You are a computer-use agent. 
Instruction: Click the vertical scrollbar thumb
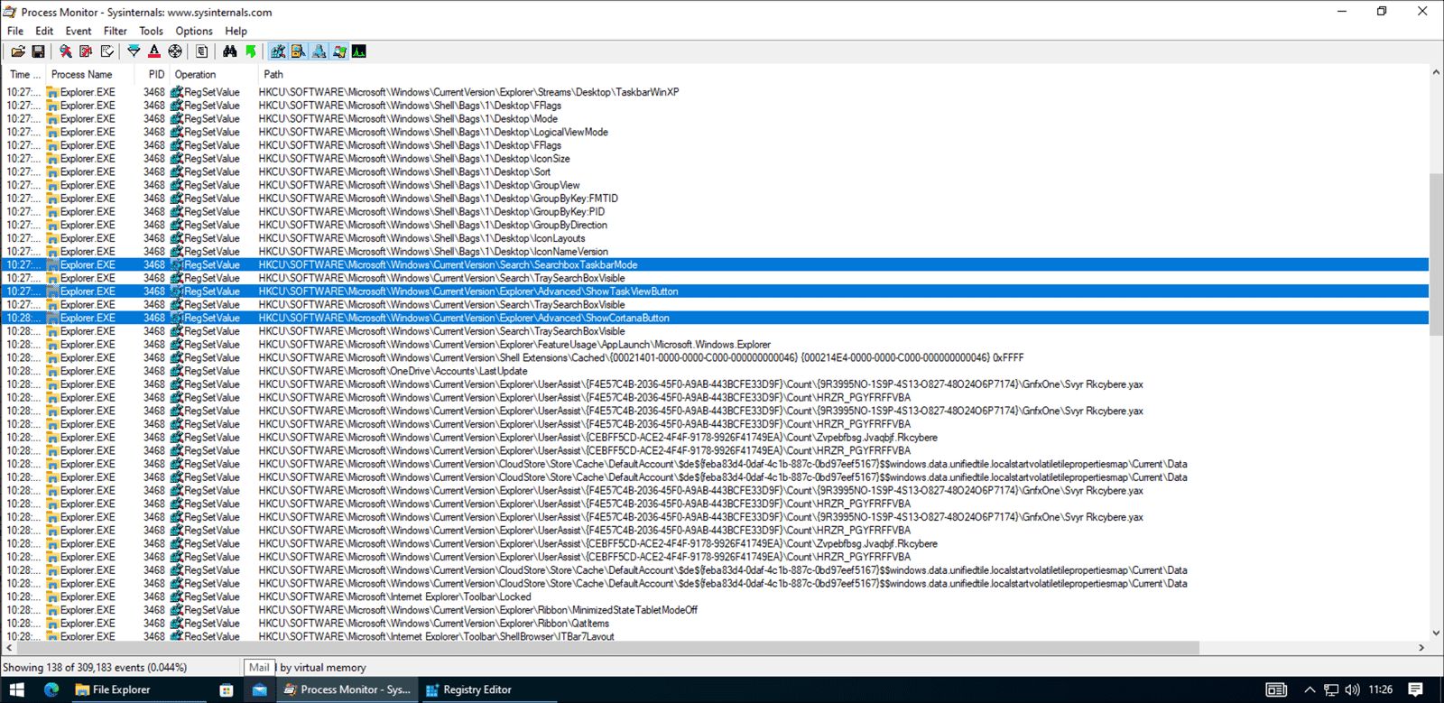tap(1436, 254)
